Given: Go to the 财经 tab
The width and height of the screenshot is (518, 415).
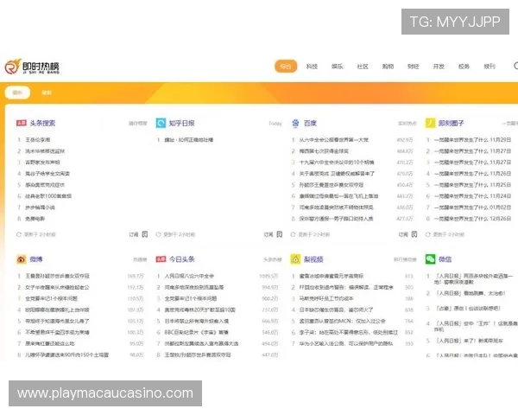Looking at the screenshot, I should (413, 67).
